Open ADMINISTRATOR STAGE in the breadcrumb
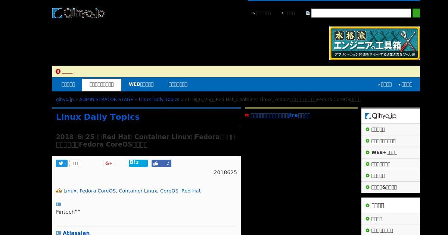This screenshot has height=235, width=448. 106,100
